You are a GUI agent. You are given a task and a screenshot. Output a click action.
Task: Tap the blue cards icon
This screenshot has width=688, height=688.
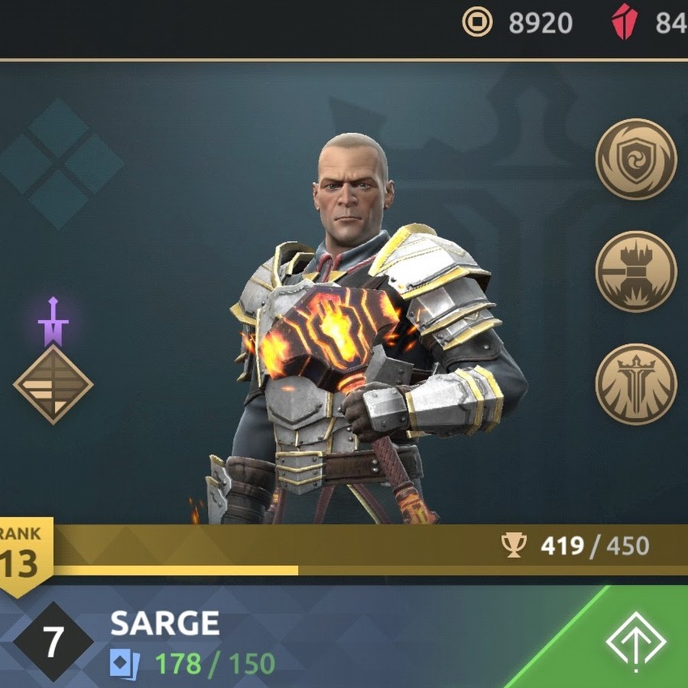pyautogui.click(x=125, y=664)
